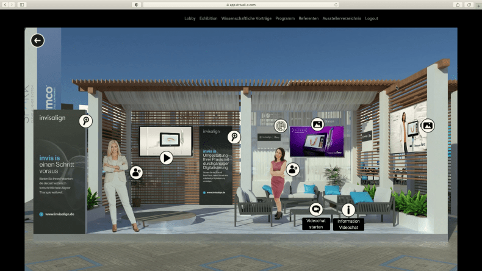Open the Programm menu item
The image size is (482, 271).
pyautogui.click(x=285, y=18)
